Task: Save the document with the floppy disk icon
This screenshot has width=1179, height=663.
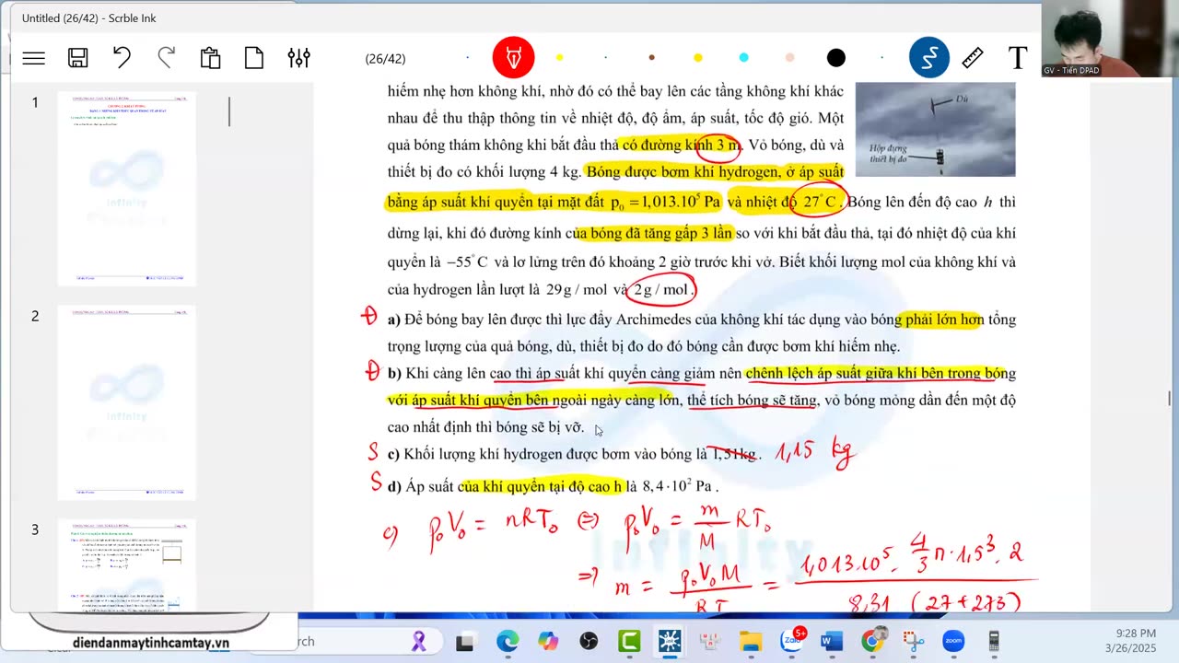Action: coord(78,58)
